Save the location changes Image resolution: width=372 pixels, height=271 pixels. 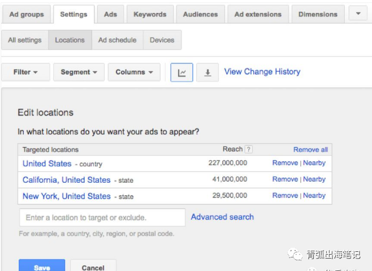point(42,266)
